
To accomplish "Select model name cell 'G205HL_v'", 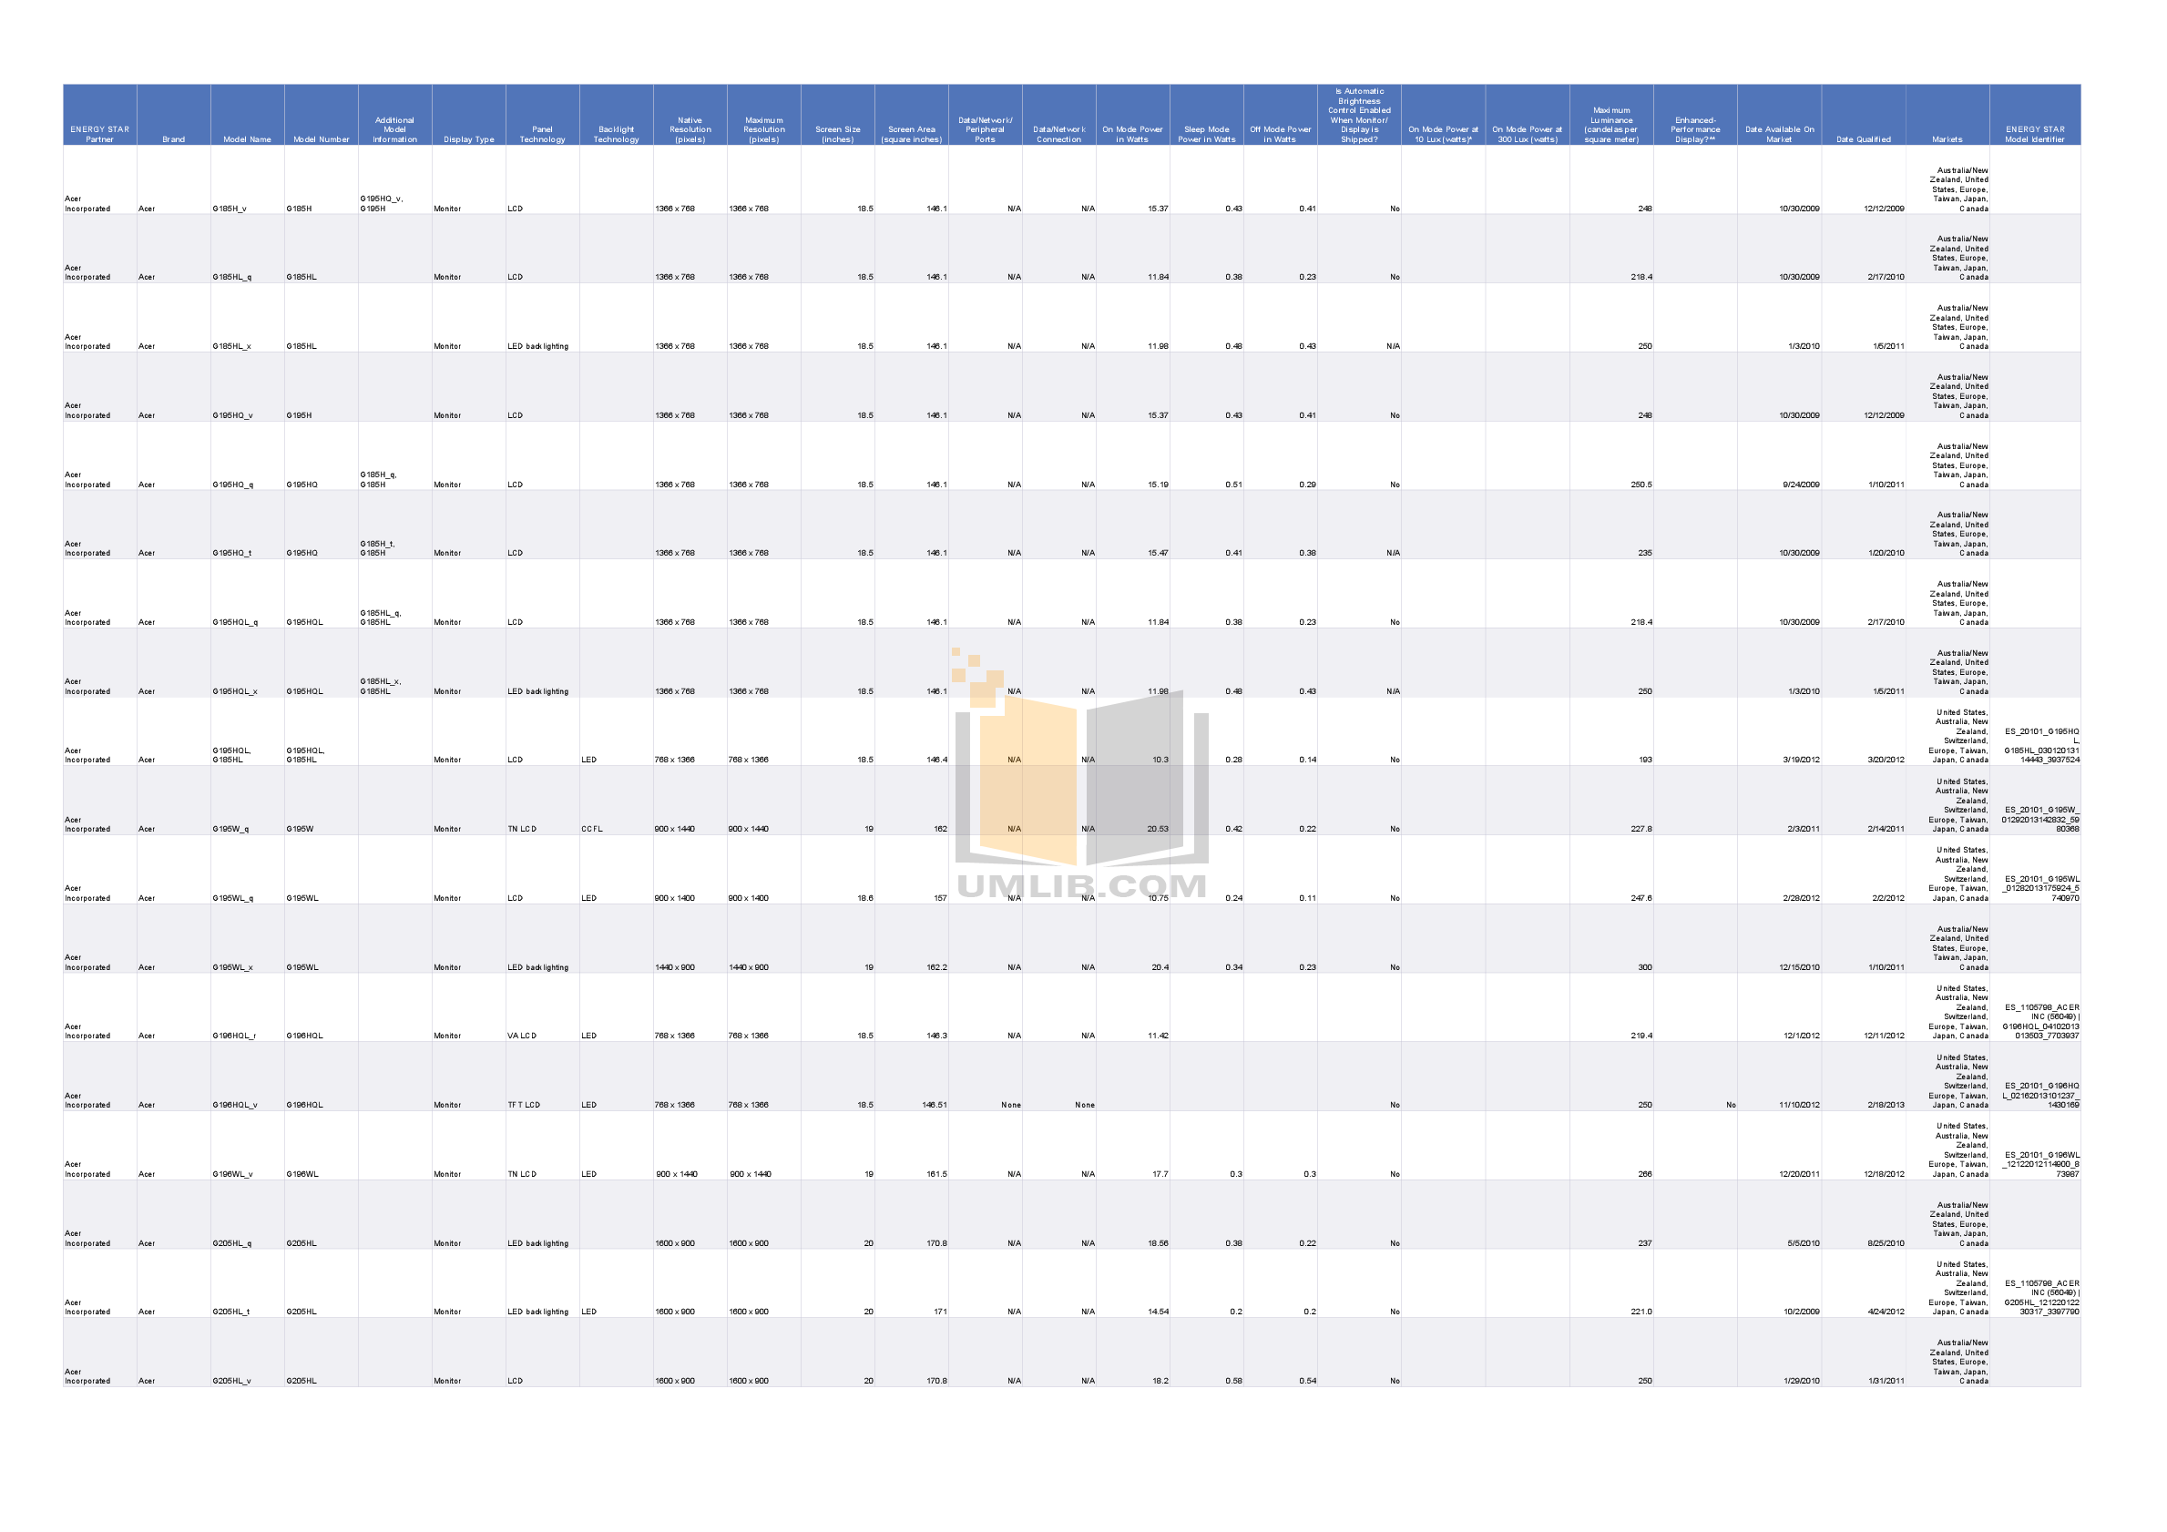I will point(232,1381).
